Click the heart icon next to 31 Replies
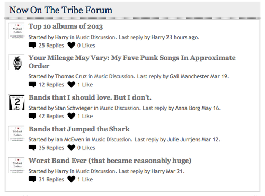This screenshot has width=265, height=196. 72,179
